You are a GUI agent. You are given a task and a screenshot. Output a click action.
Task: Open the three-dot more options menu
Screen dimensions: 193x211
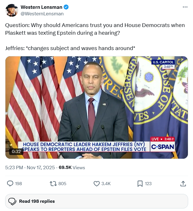(185, 7)
